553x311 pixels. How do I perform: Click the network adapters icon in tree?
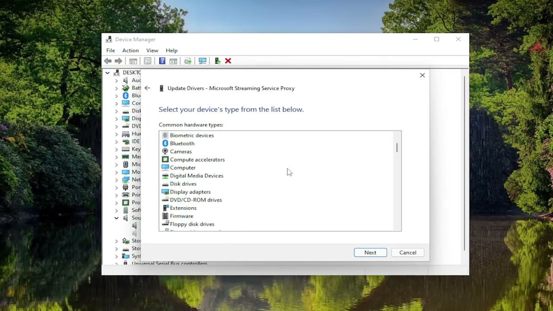(126, 180)
